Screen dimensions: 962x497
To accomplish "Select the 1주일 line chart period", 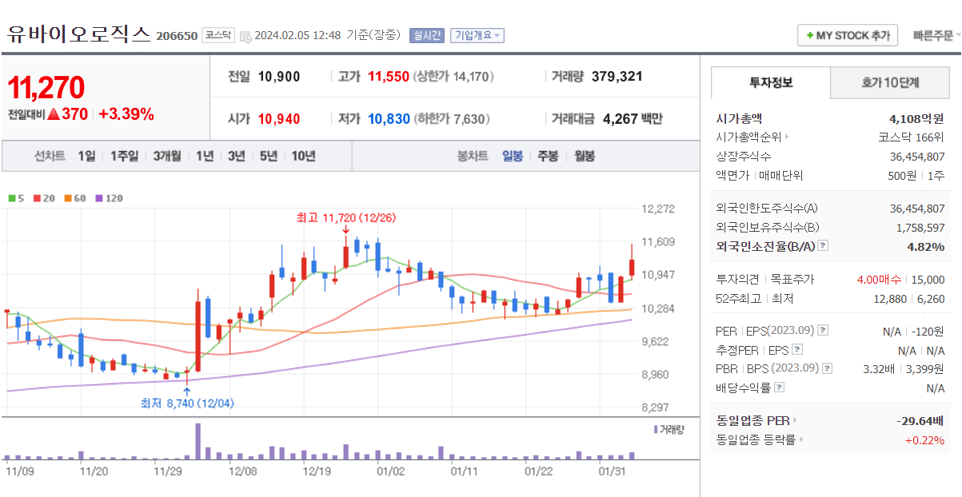I will pyautogui.click(x=124, y=156).
